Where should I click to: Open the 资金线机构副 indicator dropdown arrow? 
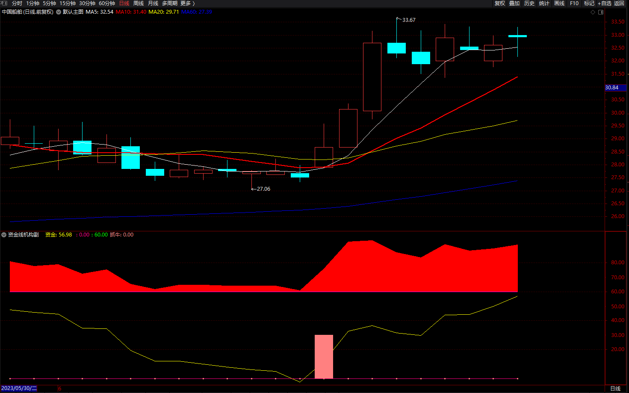[4, 235]
